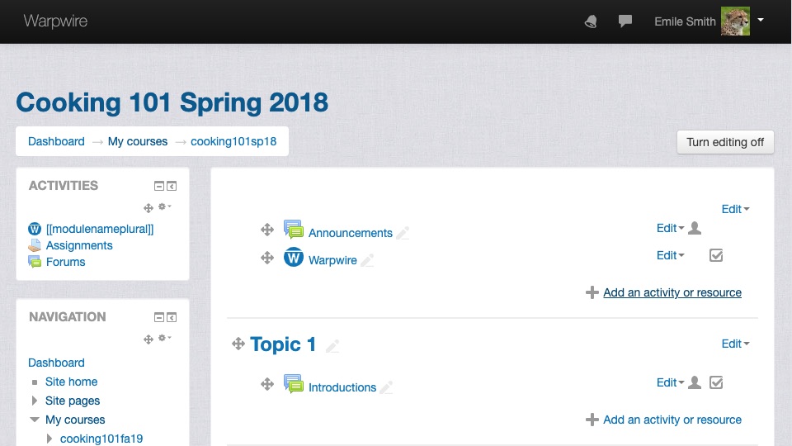Image resolution: width=792 pixels, height=446 pixels.
Task: Click My courses in the Navigation tree
Action: pyautogui.click(x=75, y=420)
